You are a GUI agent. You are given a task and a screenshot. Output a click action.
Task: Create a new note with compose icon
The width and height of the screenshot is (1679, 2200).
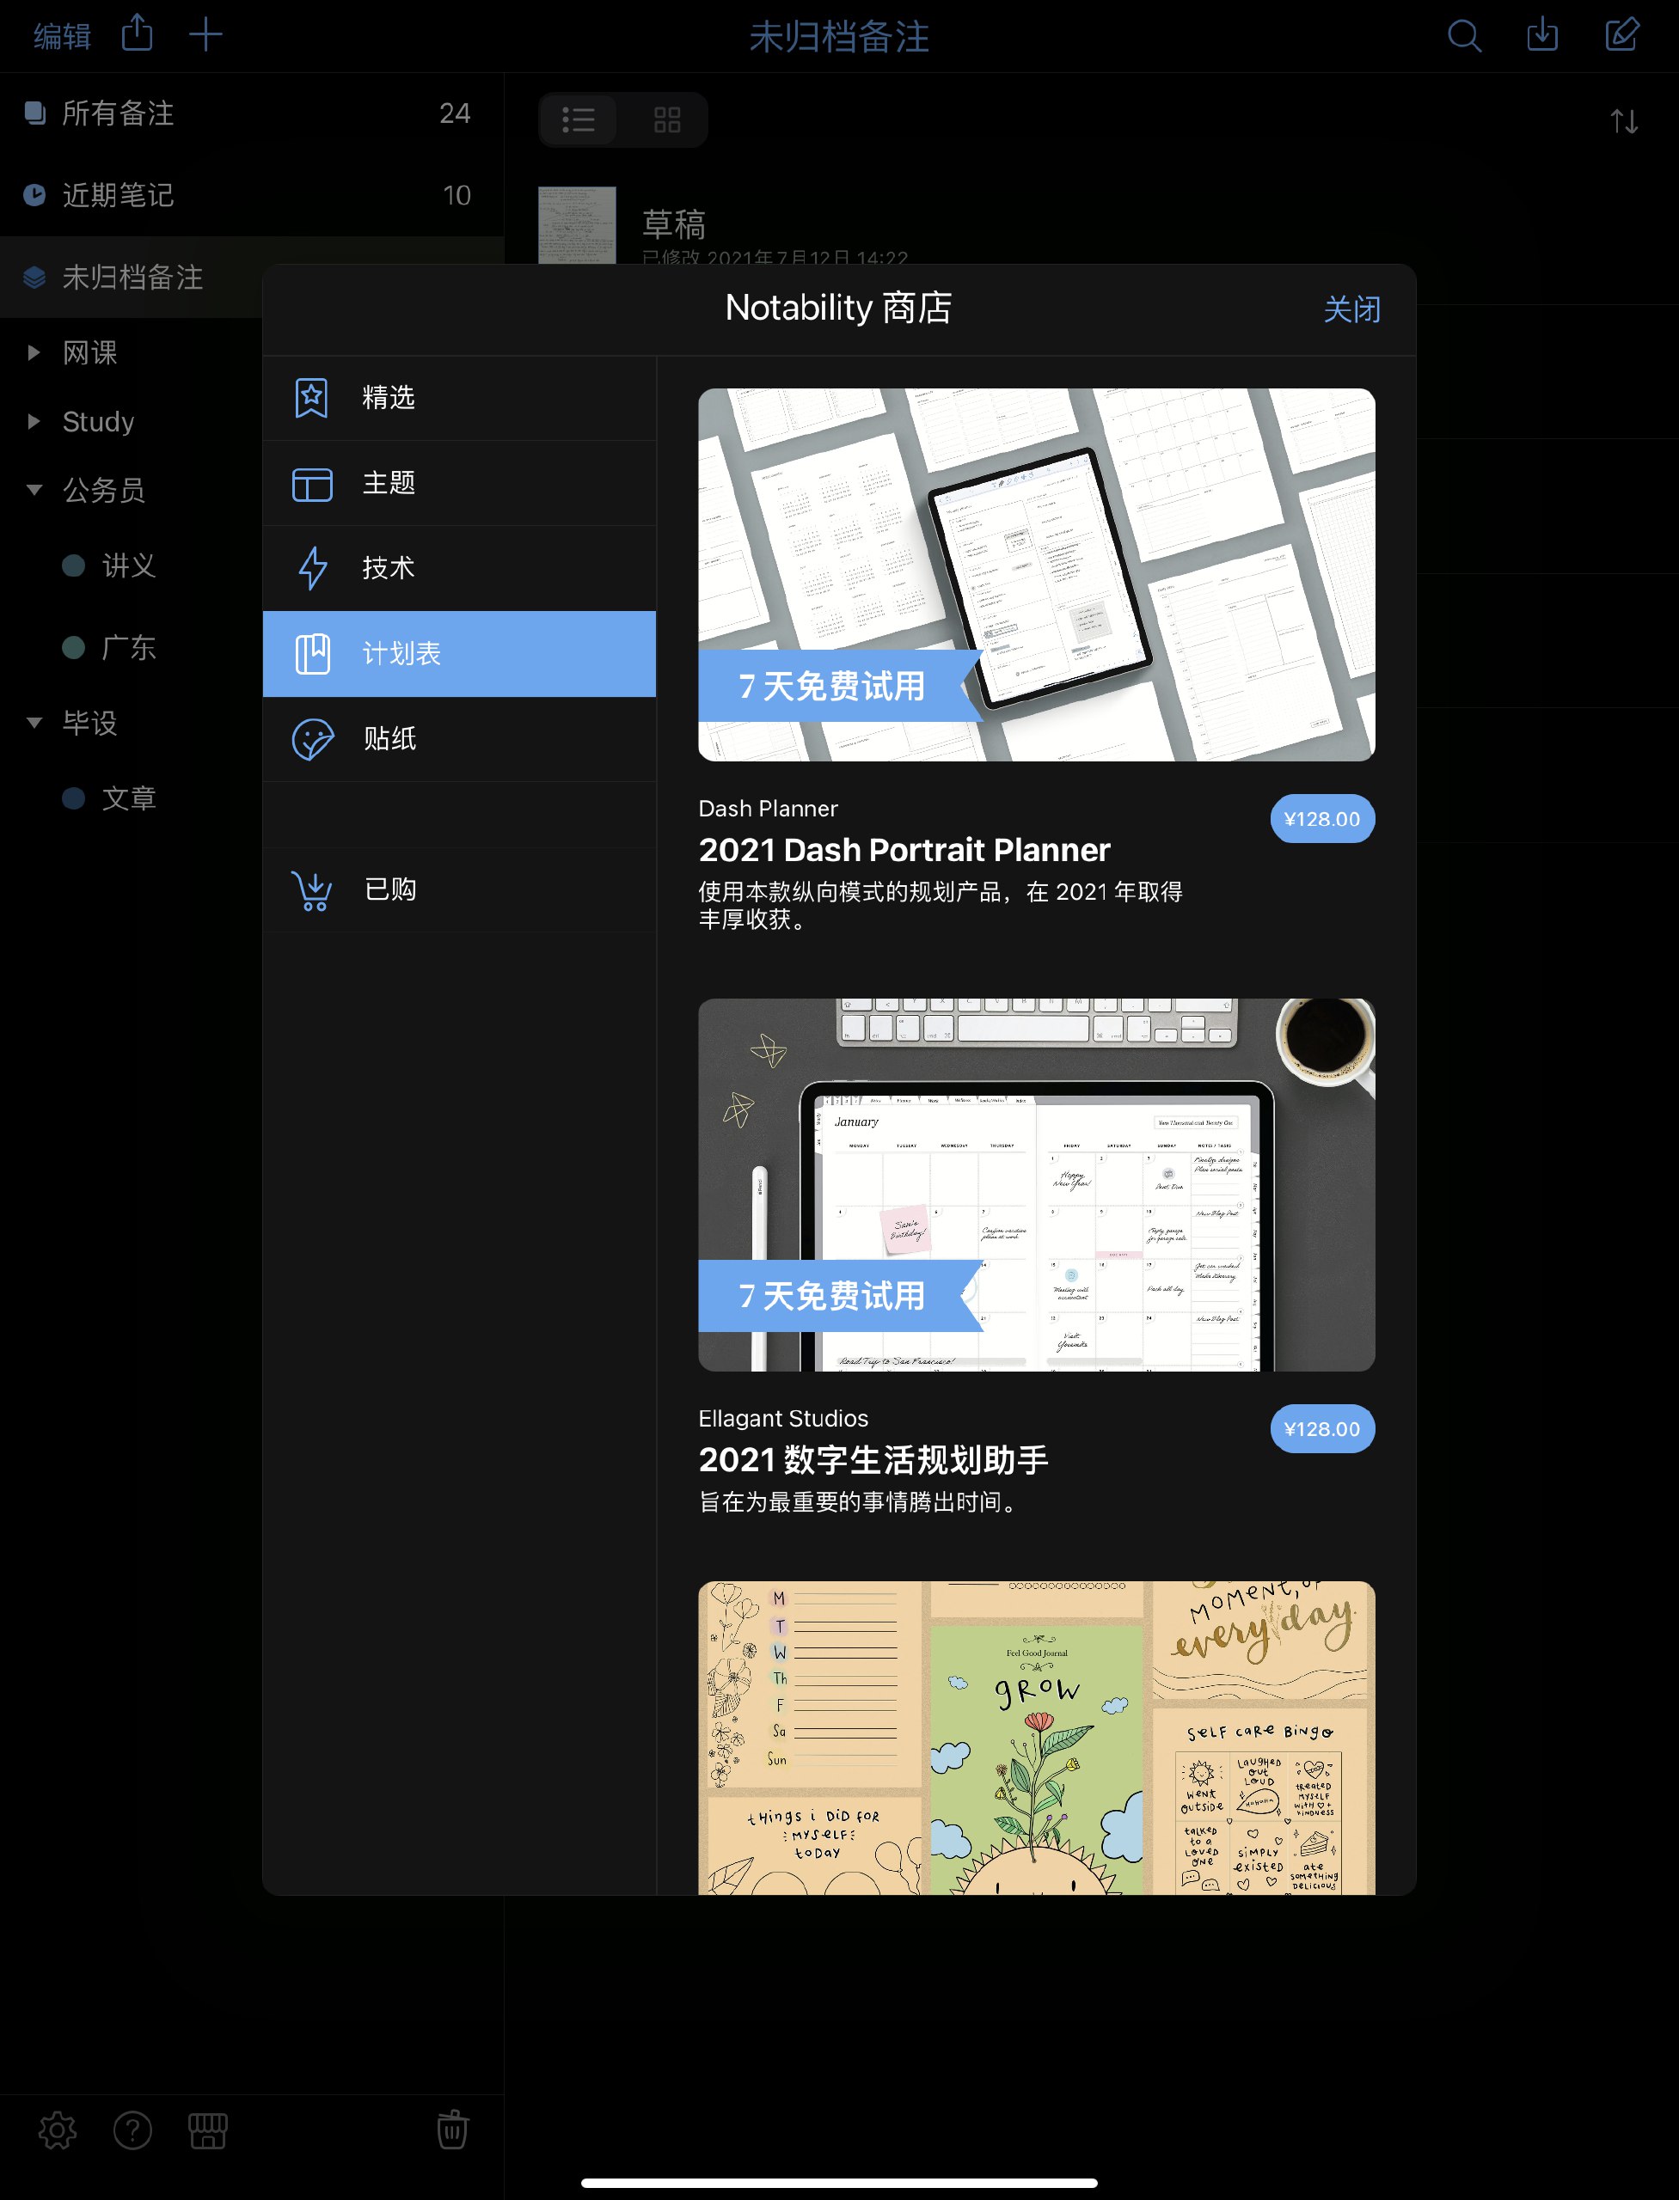[1621, 35]
